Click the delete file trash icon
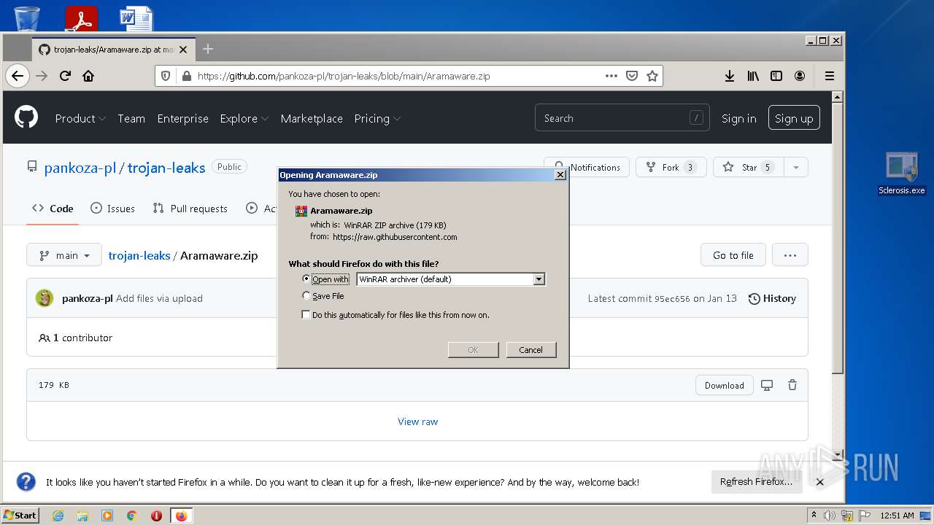Viewport: 934px width, 525px height. [792, 385]
